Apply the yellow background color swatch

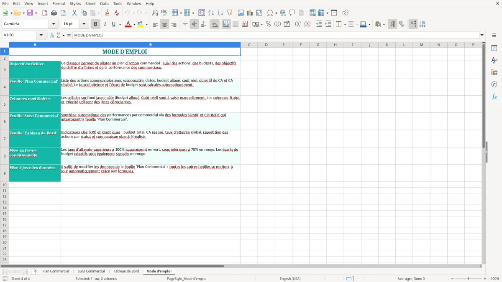pyautogui.click(x=141, y=24)
